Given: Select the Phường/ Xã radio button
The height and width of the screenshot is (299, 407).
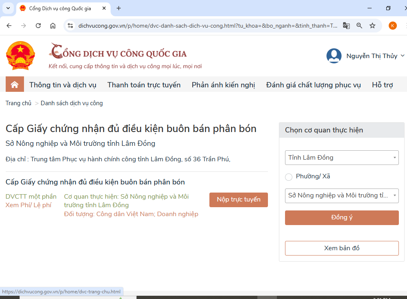Looking at the screenshot, I should (289, 177).
